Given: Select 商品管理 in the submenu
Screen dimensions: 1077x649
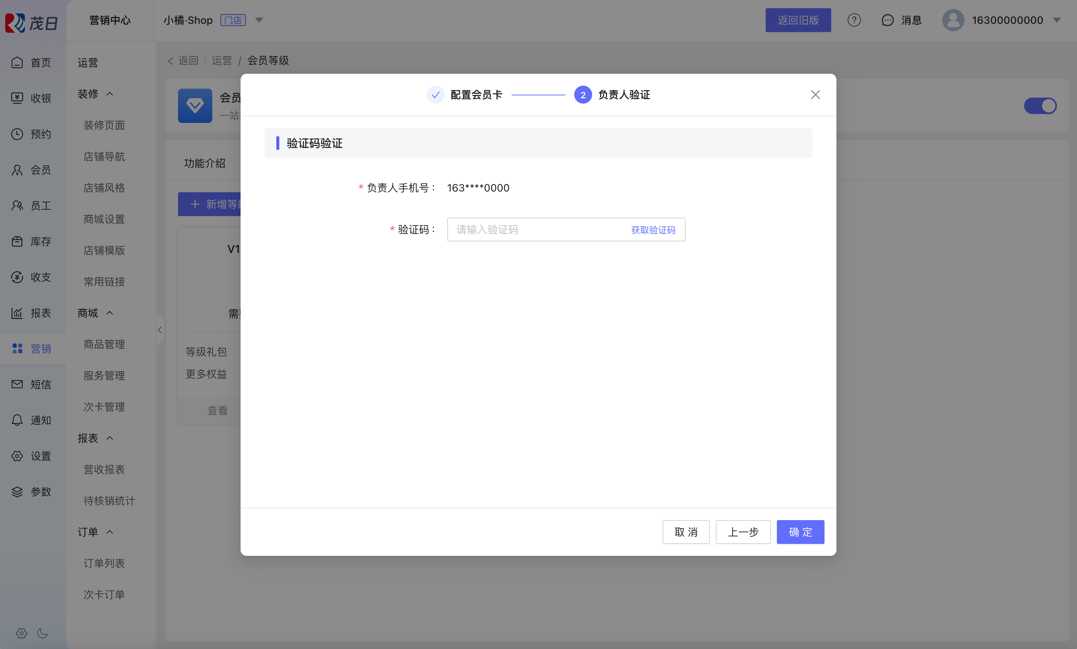Looking at the screenshot, I should pos(104,344).
